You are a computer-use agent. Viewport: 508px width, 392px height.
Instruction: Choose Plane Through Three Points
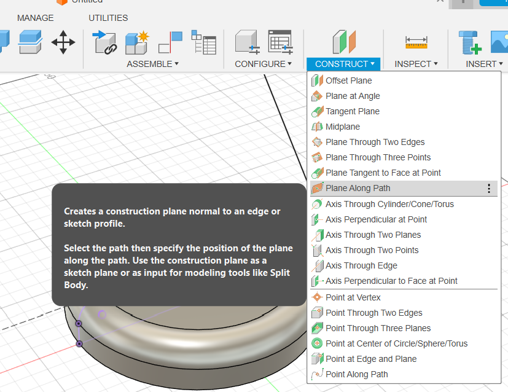404,157
